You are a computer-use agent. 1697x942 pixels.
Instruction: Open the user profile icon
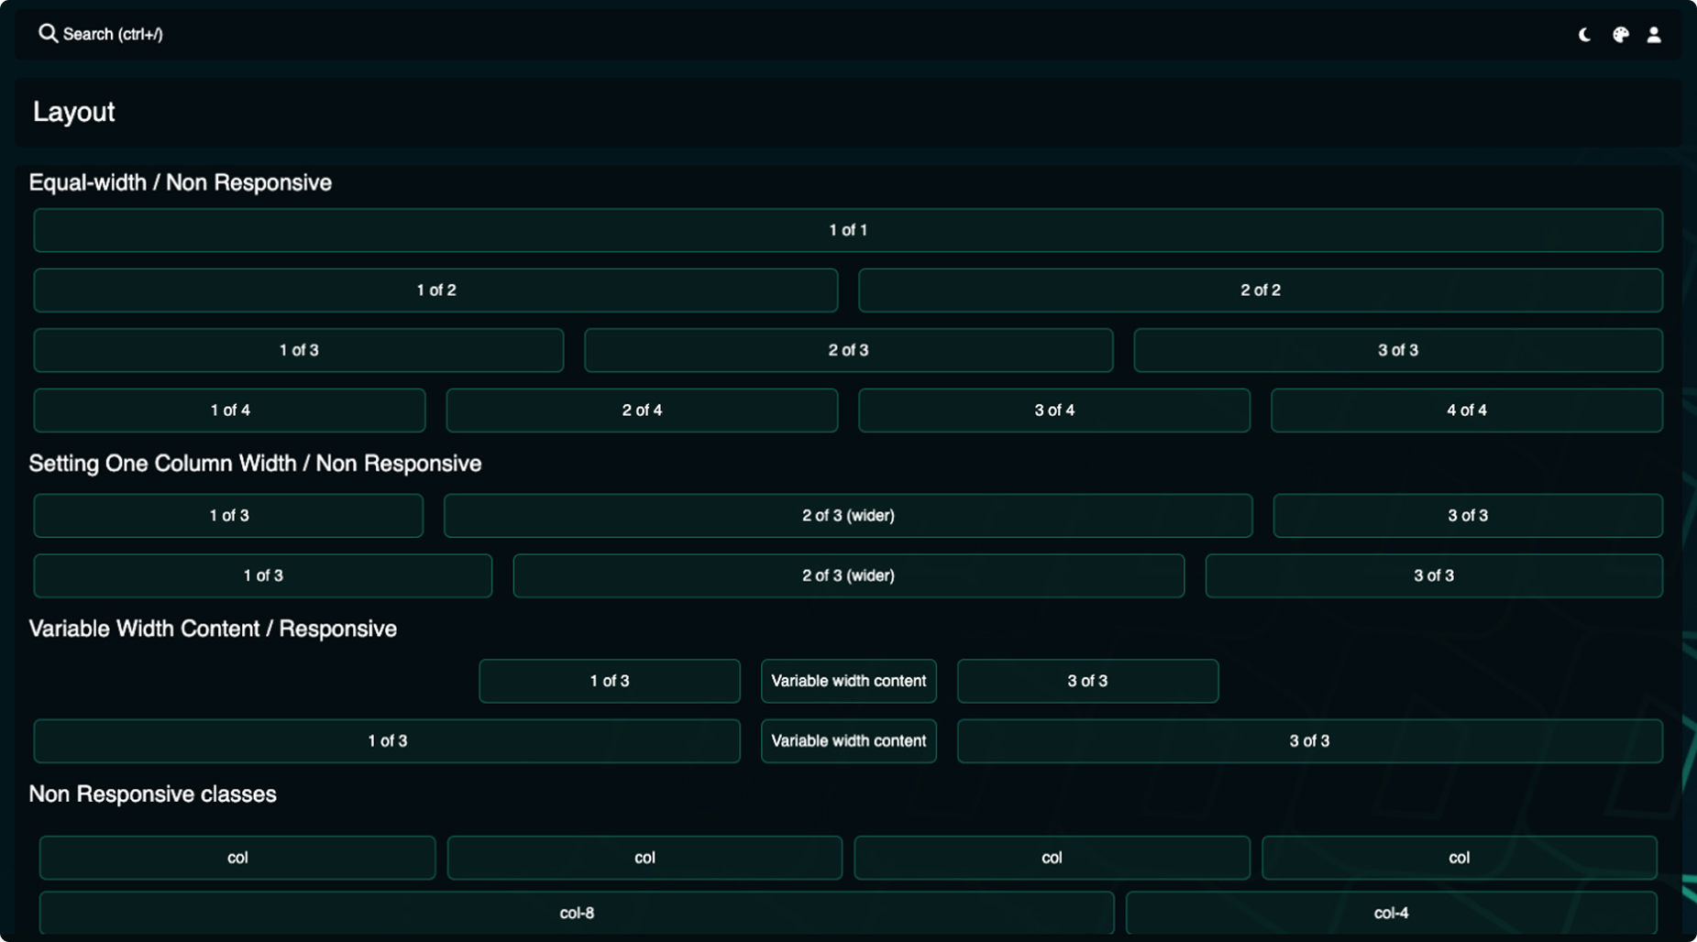tap(1654, 35)
